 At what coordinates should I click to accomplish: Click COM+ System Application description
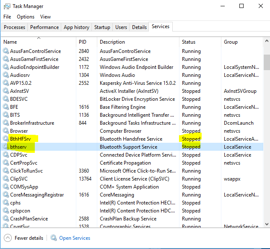click(129, 187)
